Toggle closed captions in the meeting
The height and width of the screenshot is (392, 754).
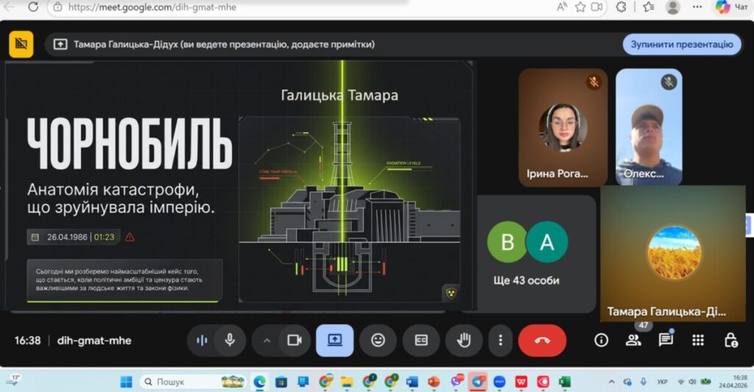pos(421,340)
